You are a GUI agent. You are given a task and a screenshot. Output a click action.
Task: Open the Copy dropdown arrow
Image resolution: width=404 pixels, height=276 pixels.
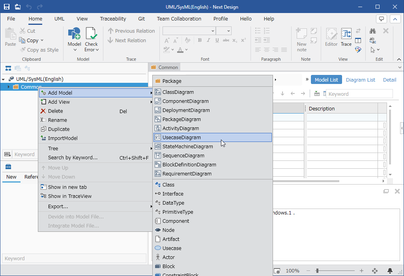coord(42,41)
